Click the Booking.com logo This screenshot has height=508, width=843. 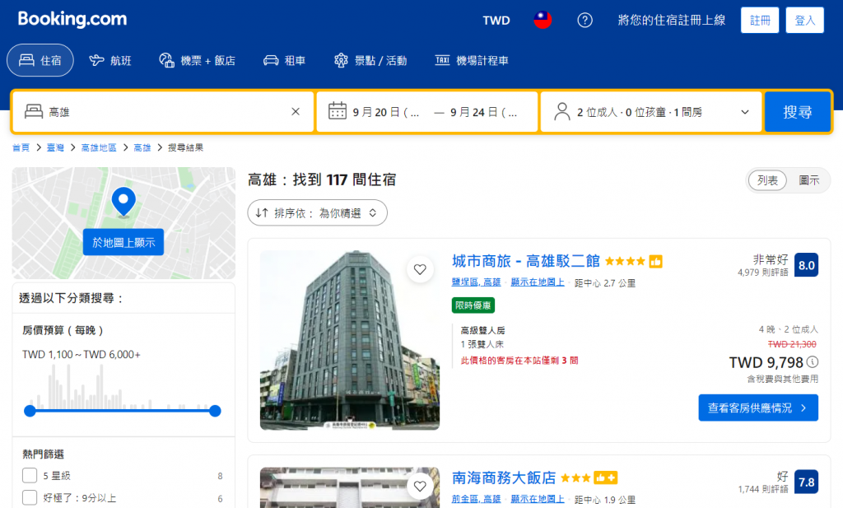(72, 20)
